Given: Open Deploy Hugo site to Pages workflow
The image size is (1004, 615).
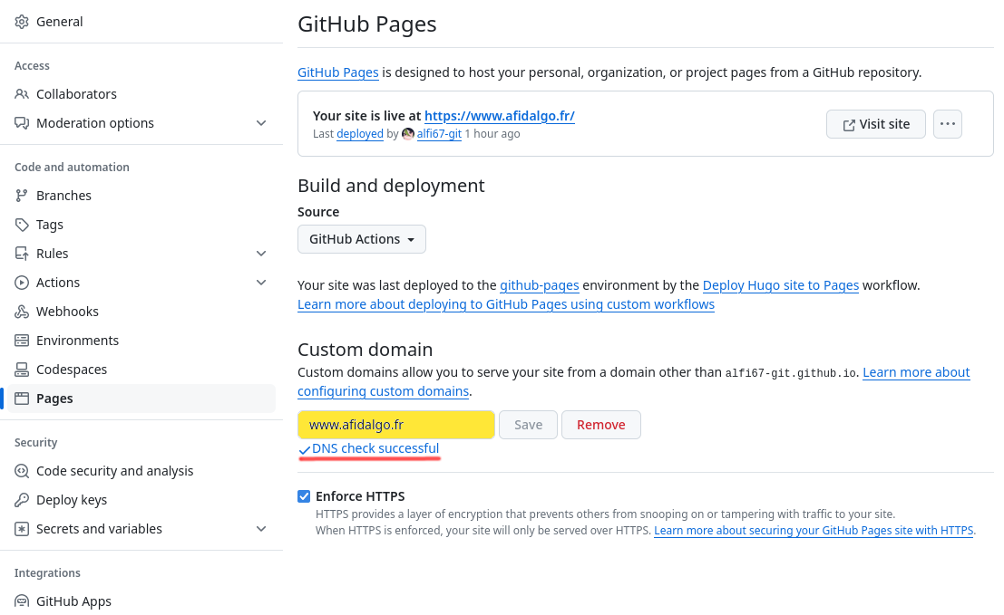Looking at the screenshot, I should [781, 285].
